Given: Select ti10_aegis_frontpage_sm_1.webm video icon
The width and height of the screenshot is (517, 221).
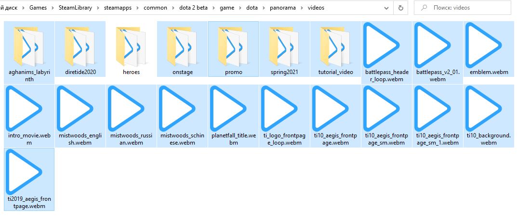Looking at the screenshot, I should 433,109.
